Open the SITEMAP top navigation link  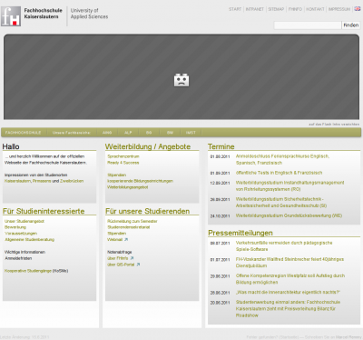pos(276,9)
